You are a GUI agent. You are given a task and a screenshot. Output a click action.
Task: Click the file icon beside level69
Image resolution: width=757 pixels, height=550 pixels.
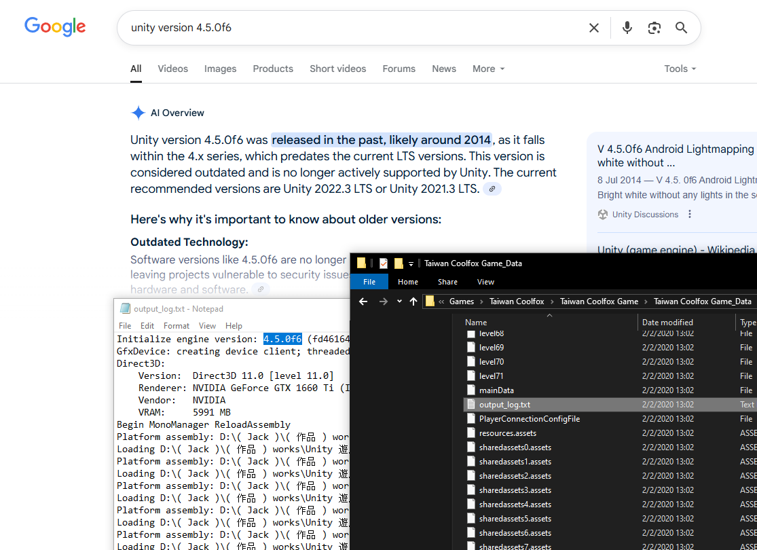pyautogui.click(x=471, y=348)
